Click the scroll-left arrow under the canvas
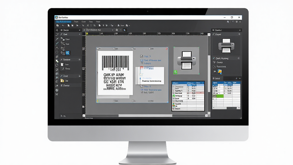Screen dimensions: 293x165 click(84, 116)
